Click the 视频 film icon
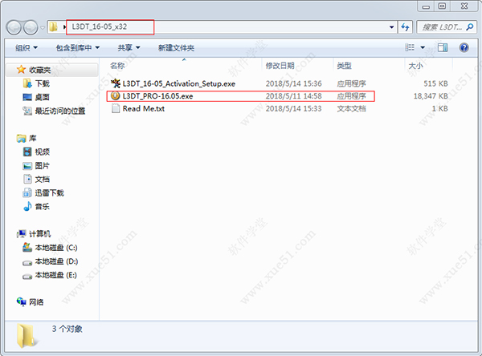The height and width of the screenshot is (356, 482). tap(27, 152)
